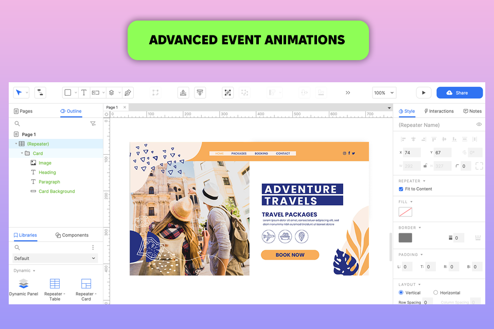Open the 100% zoom level dropdown
Viewport: 494px width, 329px height.
pos(384,93)
